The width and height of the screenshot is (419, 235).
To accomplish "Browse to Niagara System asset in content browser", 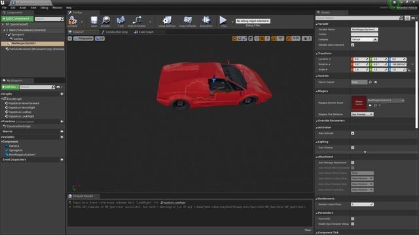I will pyautogui.click(x=375, y=105).
